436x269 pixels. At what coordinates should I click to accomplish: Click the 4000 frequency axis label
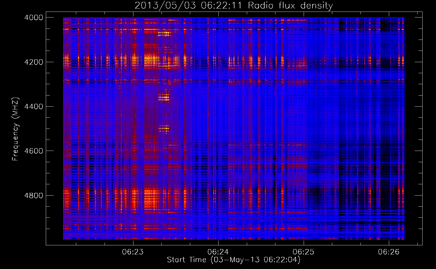point(34,17)
